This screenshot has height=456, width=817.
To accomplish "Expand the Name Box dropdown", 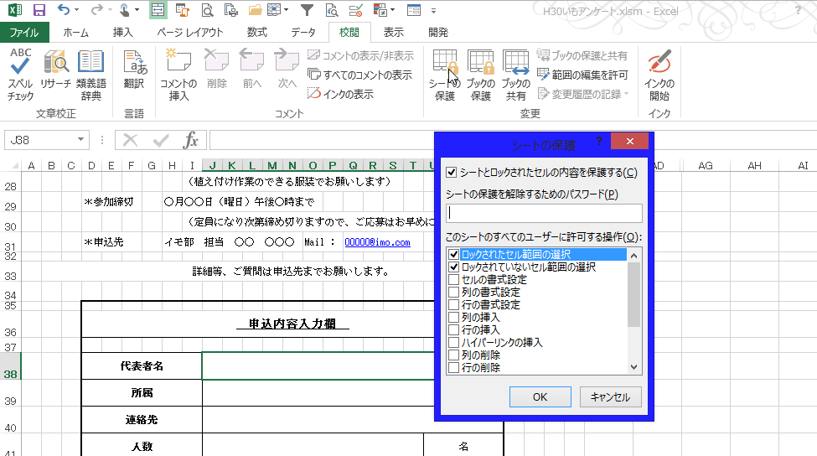I will [81, 140].
